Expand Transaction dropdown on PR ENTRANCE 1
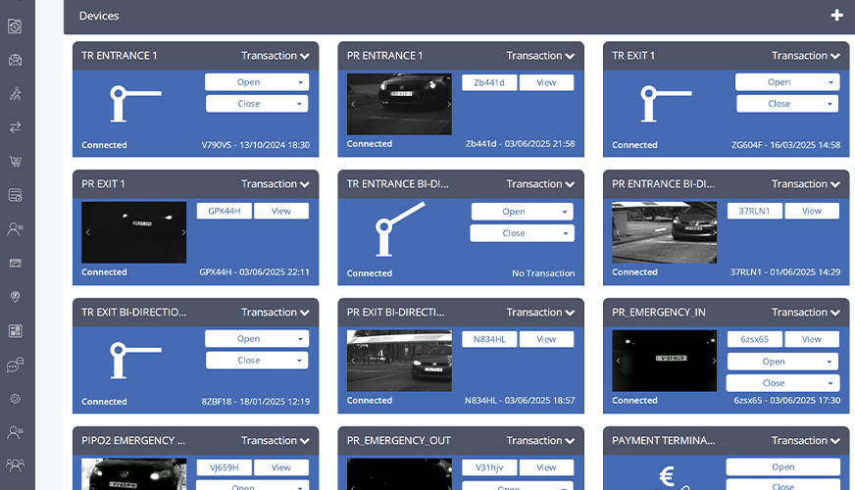Viewport: 855px width, 490px height. 540,56
